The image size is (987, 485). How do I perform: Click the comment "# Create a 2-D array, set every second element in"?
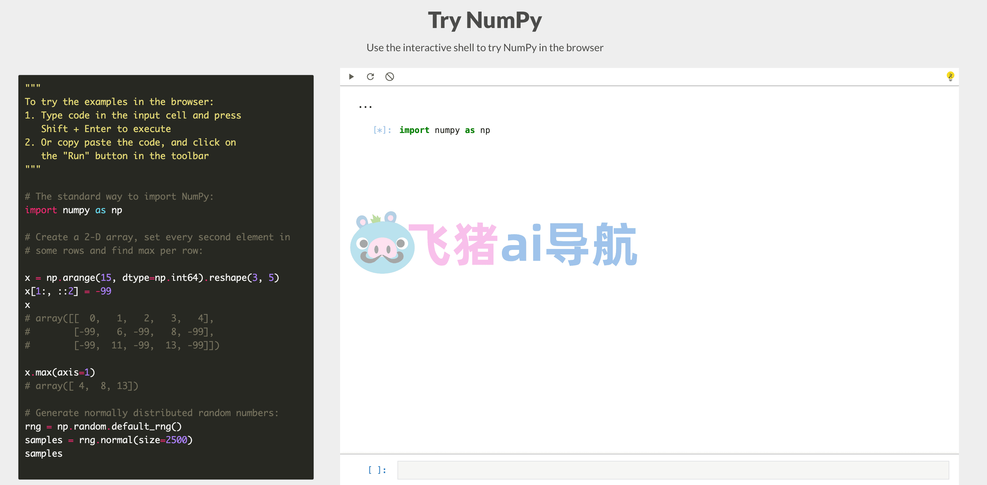(x=157, y=237)
